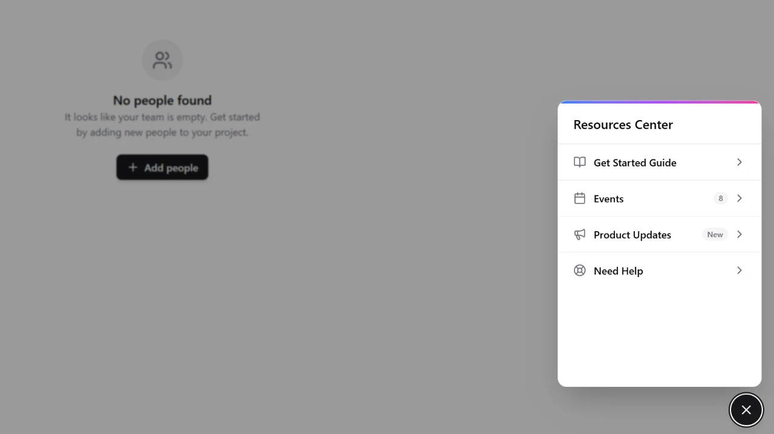
Task: Click the open book icon beside Get Started Guide
Action: click(579, 162)
